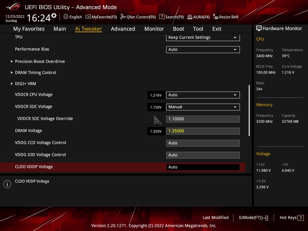Click AURA(F4) label

coord(201,17)
